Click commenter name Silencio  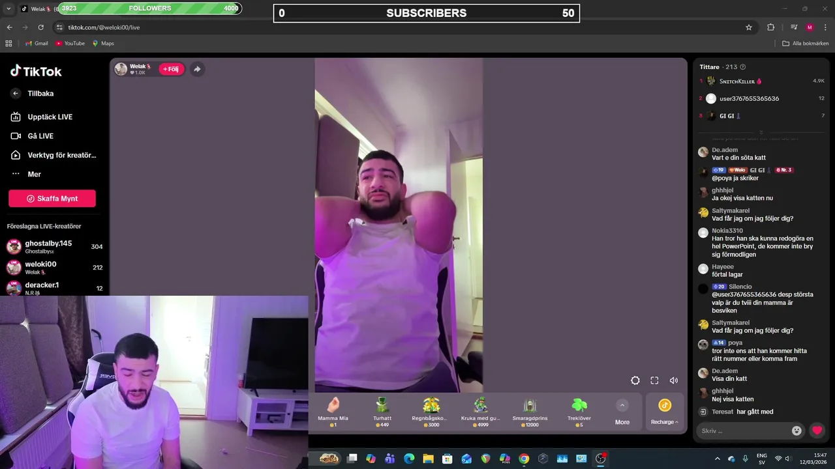[x=740, y=287]
